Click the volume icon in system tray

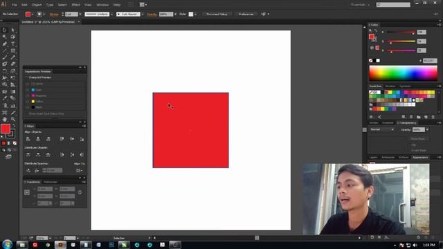(x=415, y=245)
